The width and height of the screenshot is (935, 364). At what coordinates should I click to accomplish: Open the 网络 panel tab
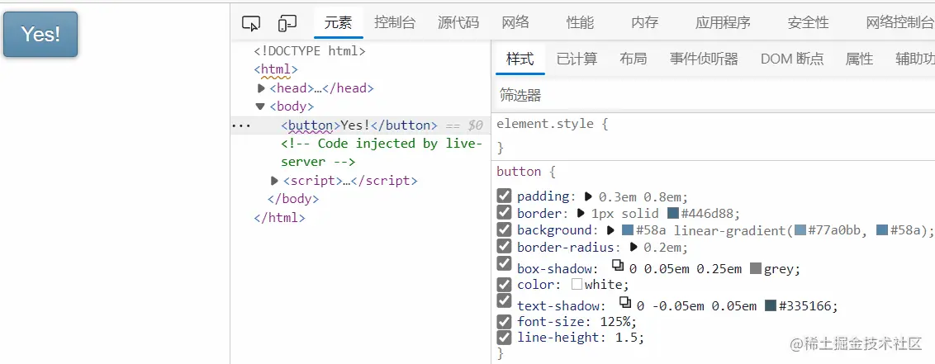point(515,22)
